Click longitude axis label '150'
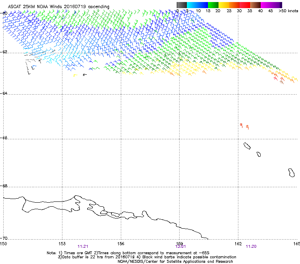This screenshot has width=300, height=264. pos(4,244)
